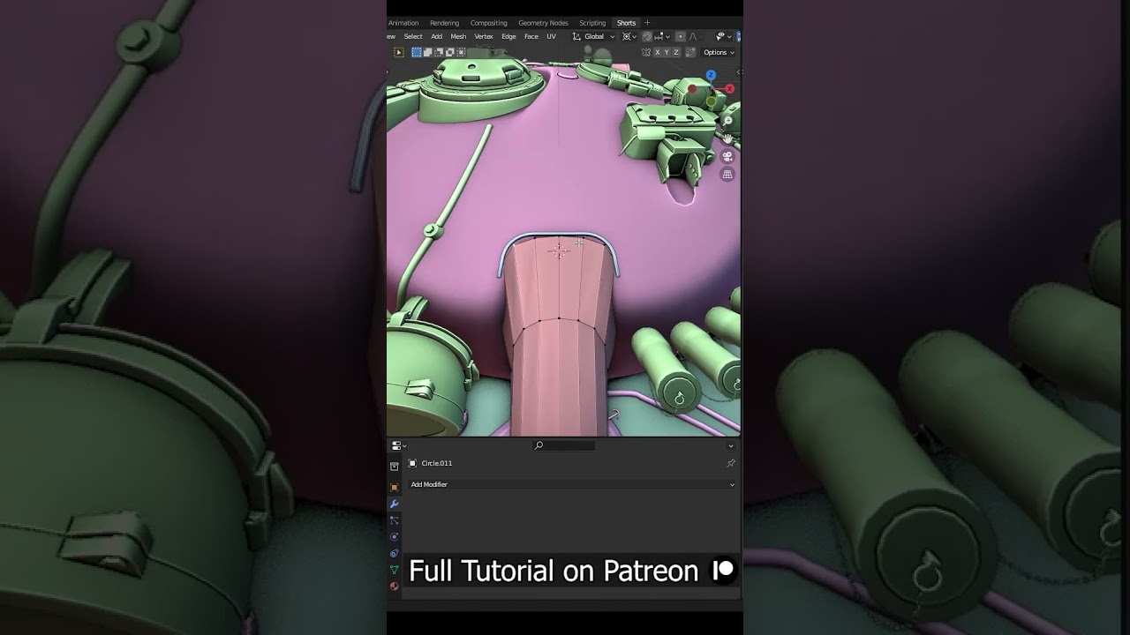Viewport: 1130px width, 635px height.
Task: Open the Select menu
Action: click(413, 36)
